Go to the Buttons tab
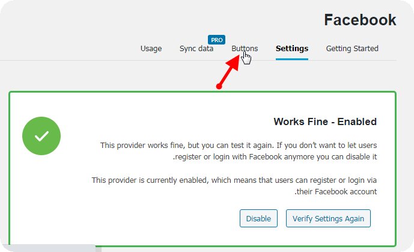The width and height of the screenshot is (414, 252). tap(245, 49)
